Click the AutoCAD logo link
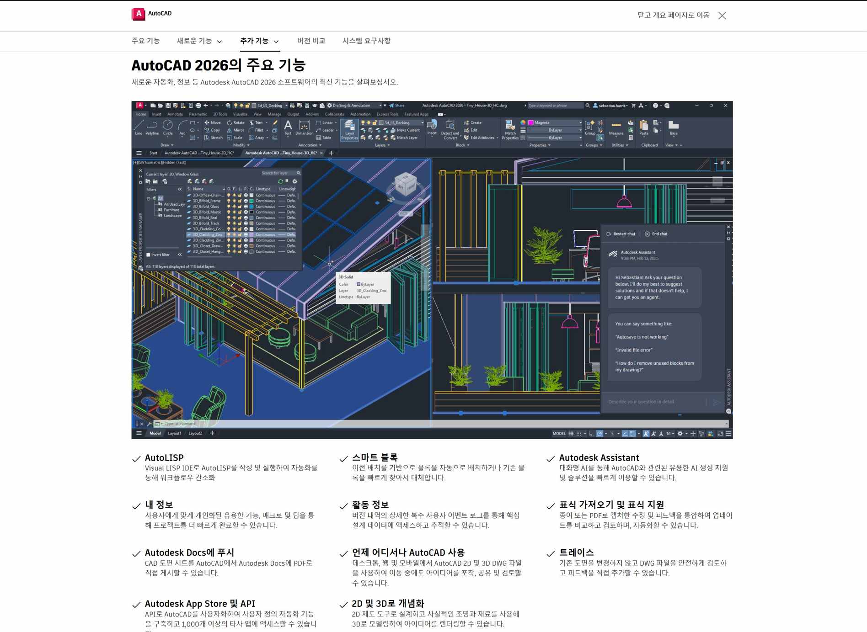Screen dimensions: 867x632 pos(152,14)
